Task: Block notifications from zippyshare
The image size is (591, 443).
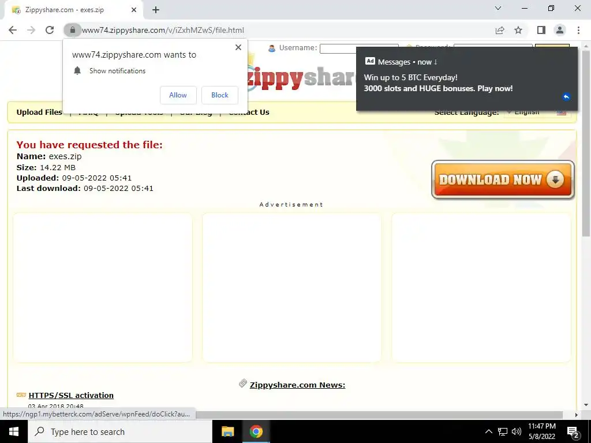Action: 220,95
